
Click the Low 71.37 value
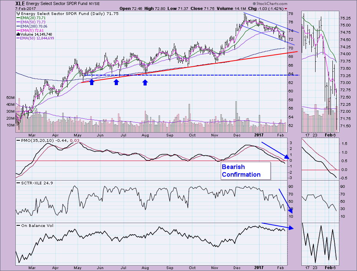point(178,8)
